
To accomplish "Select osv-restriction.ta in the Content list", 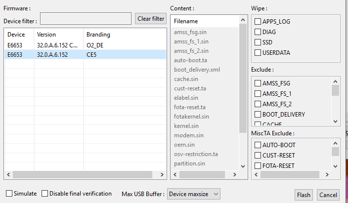I will coord(196,154).
